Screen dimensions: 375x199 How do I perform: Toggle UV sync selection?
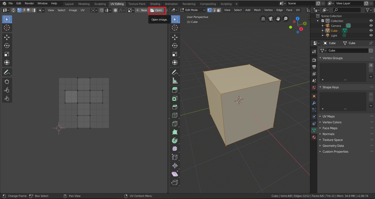[x=13, y=10]
